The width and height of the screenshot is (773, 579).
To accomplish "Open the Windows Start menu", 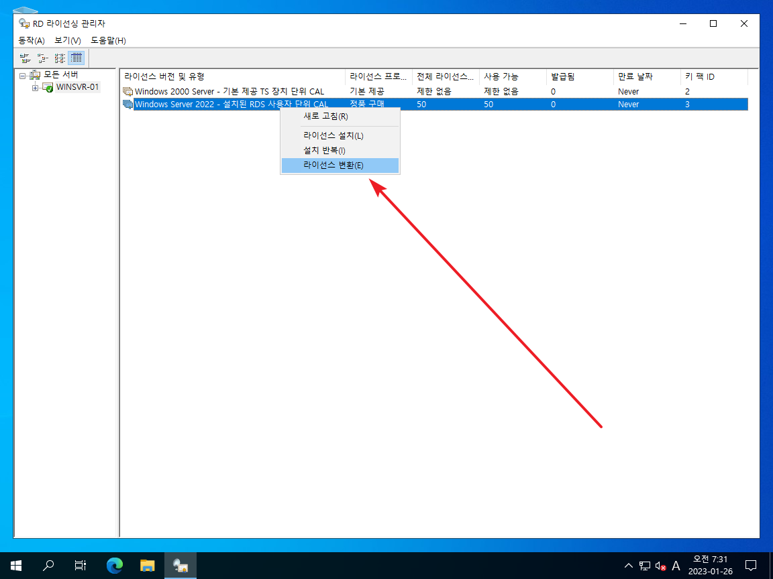I will point(16,566).
